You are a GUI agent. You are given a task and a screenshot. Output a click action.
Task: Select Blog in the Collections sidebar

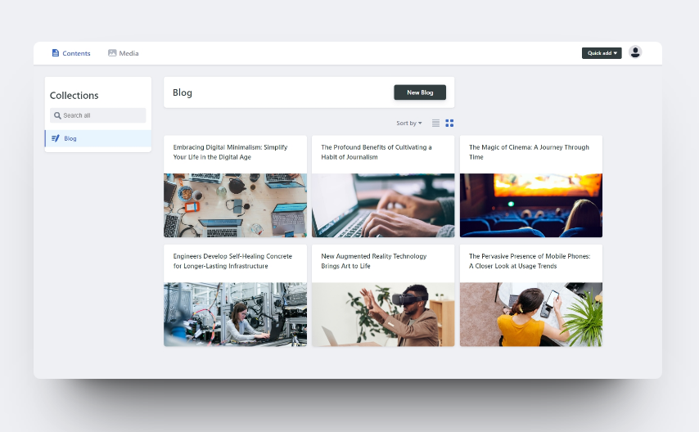click(x=98, y=138)
